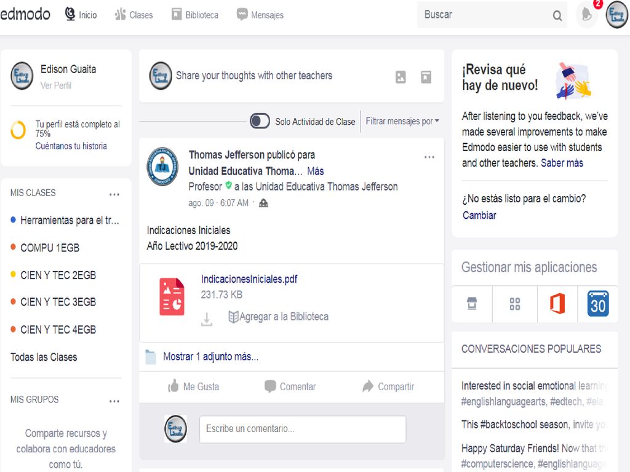Viewport: 630px width, 472px height.
Task: Open Thomas Jefferson school avatar
Action: click(162, 166)
